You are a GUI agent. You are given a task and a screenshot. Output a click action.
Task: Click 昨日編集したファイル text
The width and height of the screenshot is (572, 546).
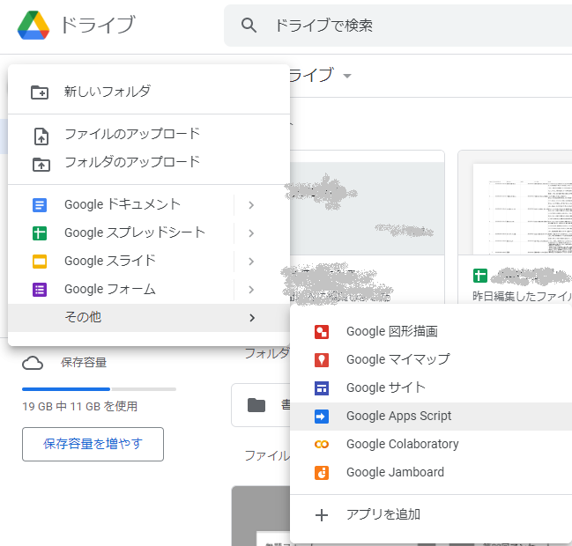tap(522, 296)
